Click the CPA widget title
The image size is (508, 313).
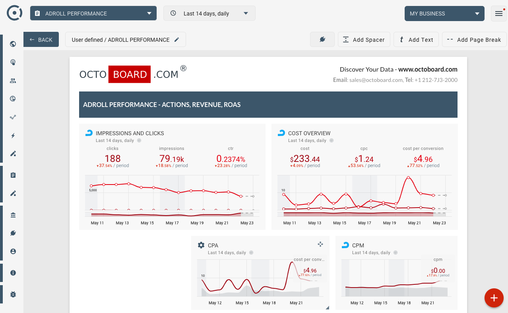coord(213,245)
